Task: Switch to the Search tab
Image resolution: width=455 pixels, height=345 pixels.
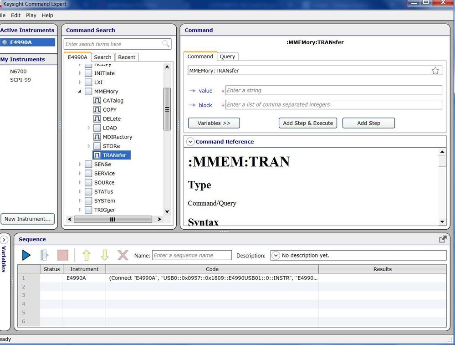Action: [x=103, y=57]
